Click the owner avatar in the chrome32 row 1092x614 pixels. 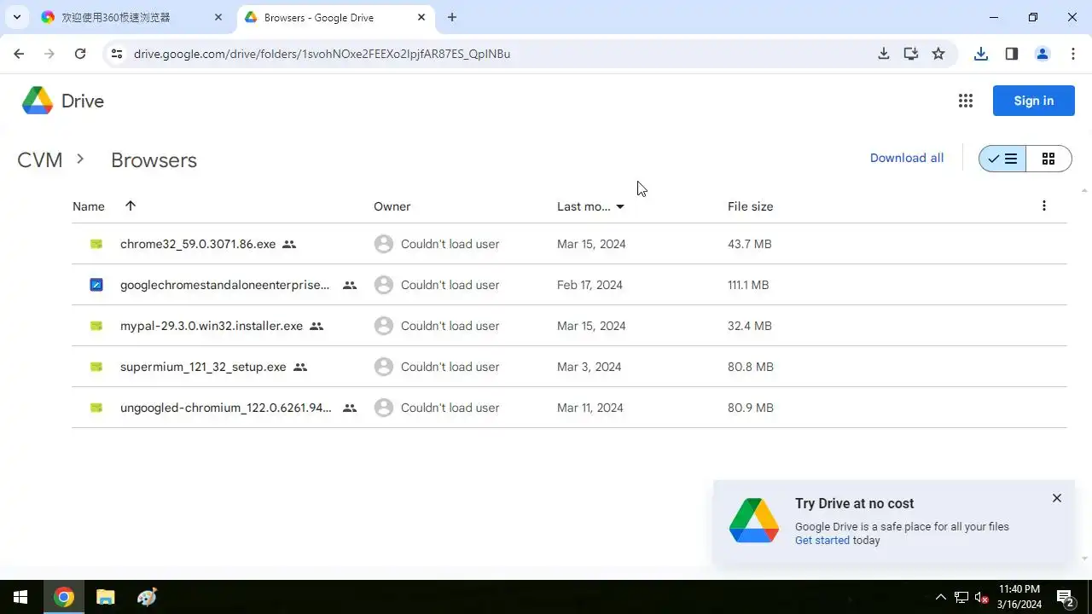tap(384, 244)
